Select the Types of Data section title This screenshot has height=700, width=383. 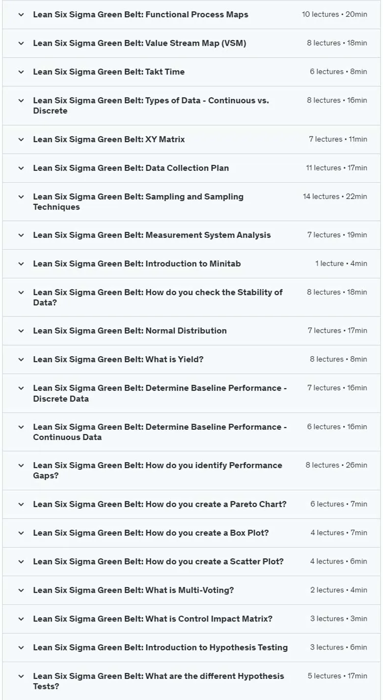click(151, 105)
